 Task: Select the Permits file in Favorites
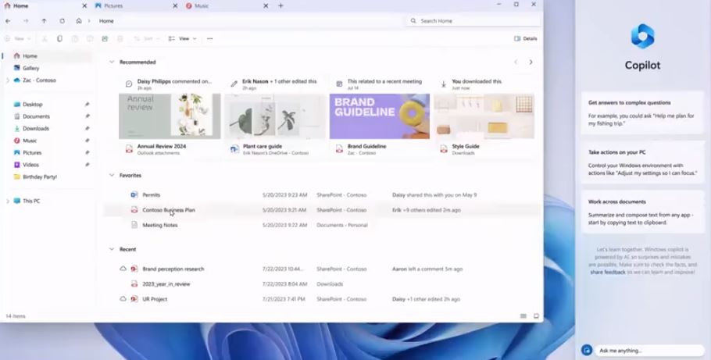pyautogui.click(x=322, y=195)
